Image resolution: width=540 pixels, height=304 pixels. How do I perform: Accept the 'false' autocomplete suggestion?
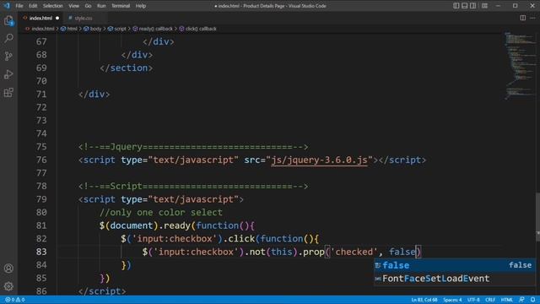(455, 265)
